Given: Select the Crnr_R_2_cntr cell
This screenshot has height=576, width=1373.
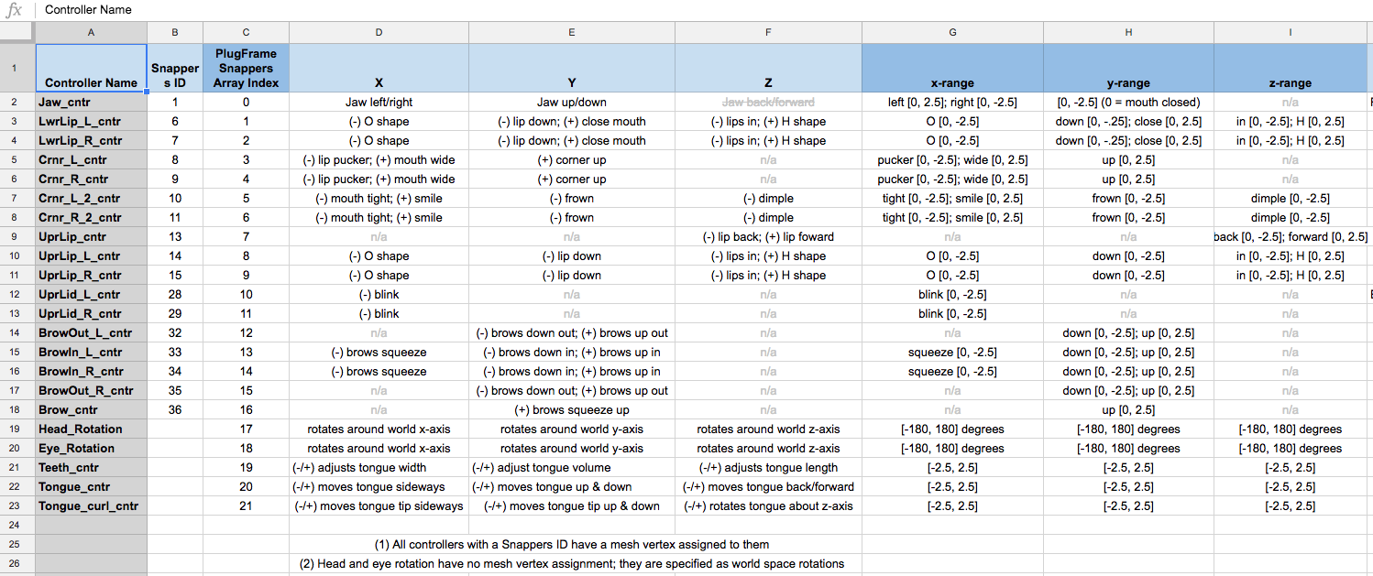Looking at the screenshot, I should coord(91,218).
